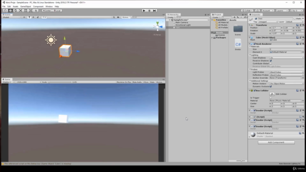Select the Scenes folder thumbnail in Assets
Screen dimensions: 306x172
click(238, 29)
